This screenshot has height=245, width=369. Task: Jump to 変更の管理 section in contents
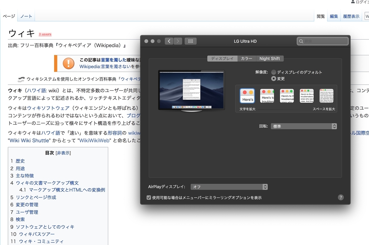27,204
